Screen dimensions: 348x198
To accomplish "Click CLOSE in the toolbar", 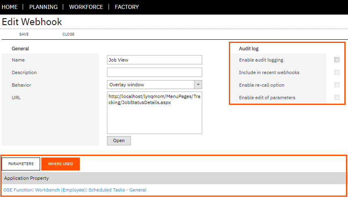I will tap(68, 34).
